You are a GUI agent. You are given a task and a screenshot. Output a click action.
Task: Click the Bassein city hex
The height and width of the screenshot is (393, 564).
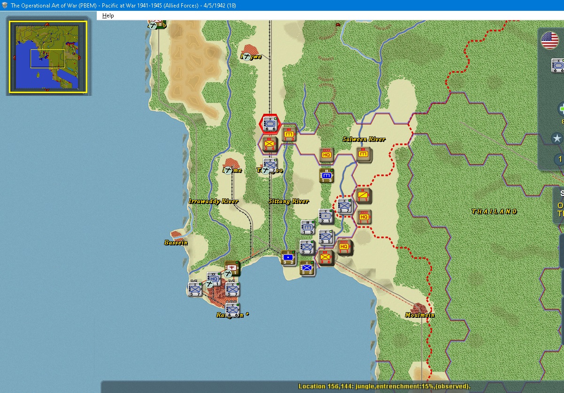point(178,235)
